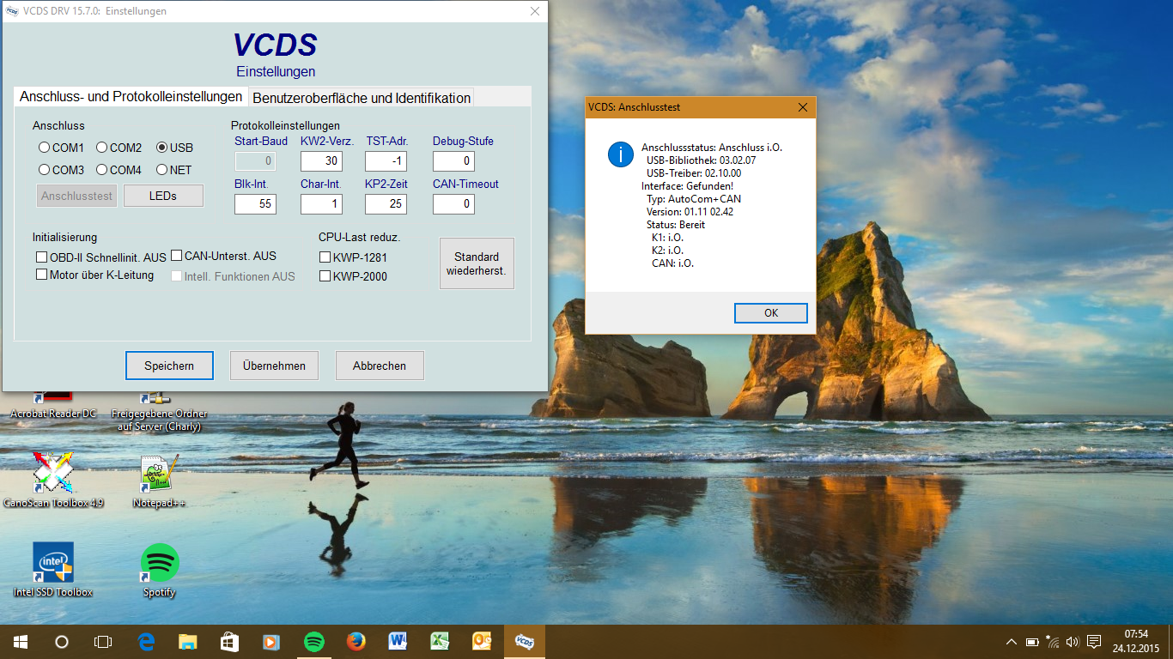The image size is (1173, 659).
Task: Click the Speichern button
Action: (169, 366)
